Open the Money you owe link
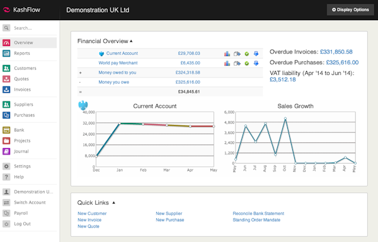Screen dimensions: 378x242 (114, 82)
